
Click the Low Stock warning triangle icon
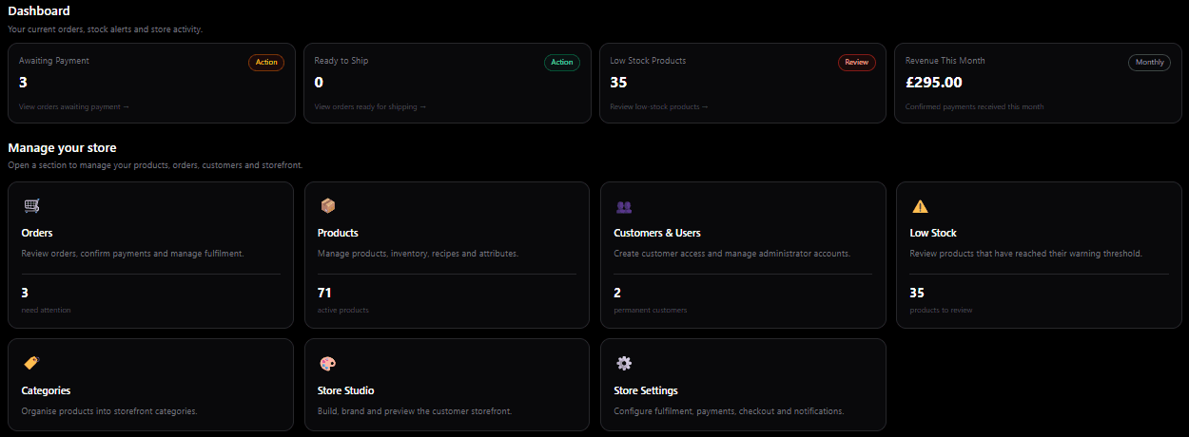coord(920,206)
